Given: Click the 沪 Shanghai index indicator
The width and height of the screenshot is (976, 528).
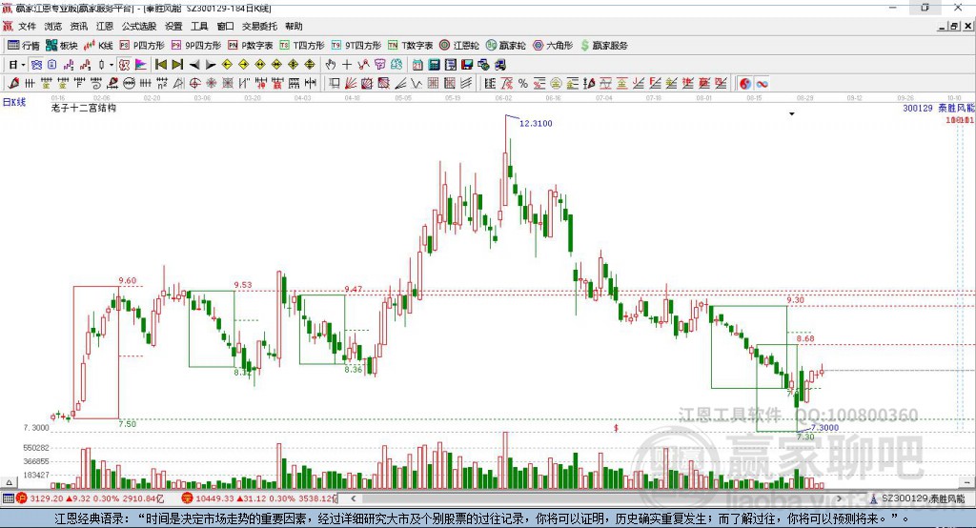Looking at the screenshot, I should tap(22, 498).
